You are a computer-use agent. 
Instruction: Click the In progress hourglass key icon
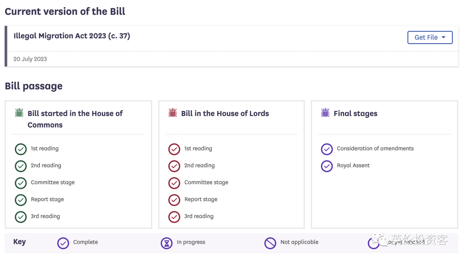click(166, 243)
